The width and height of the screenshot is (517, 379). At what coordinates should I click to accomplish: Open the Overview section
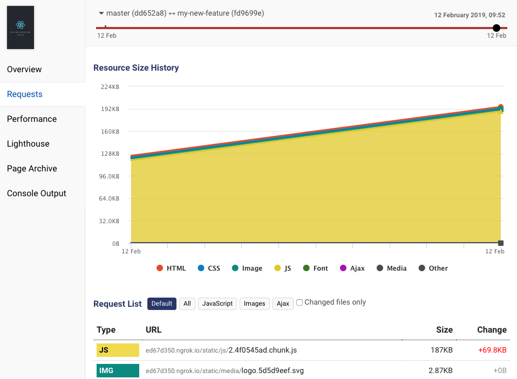(24, 69)
